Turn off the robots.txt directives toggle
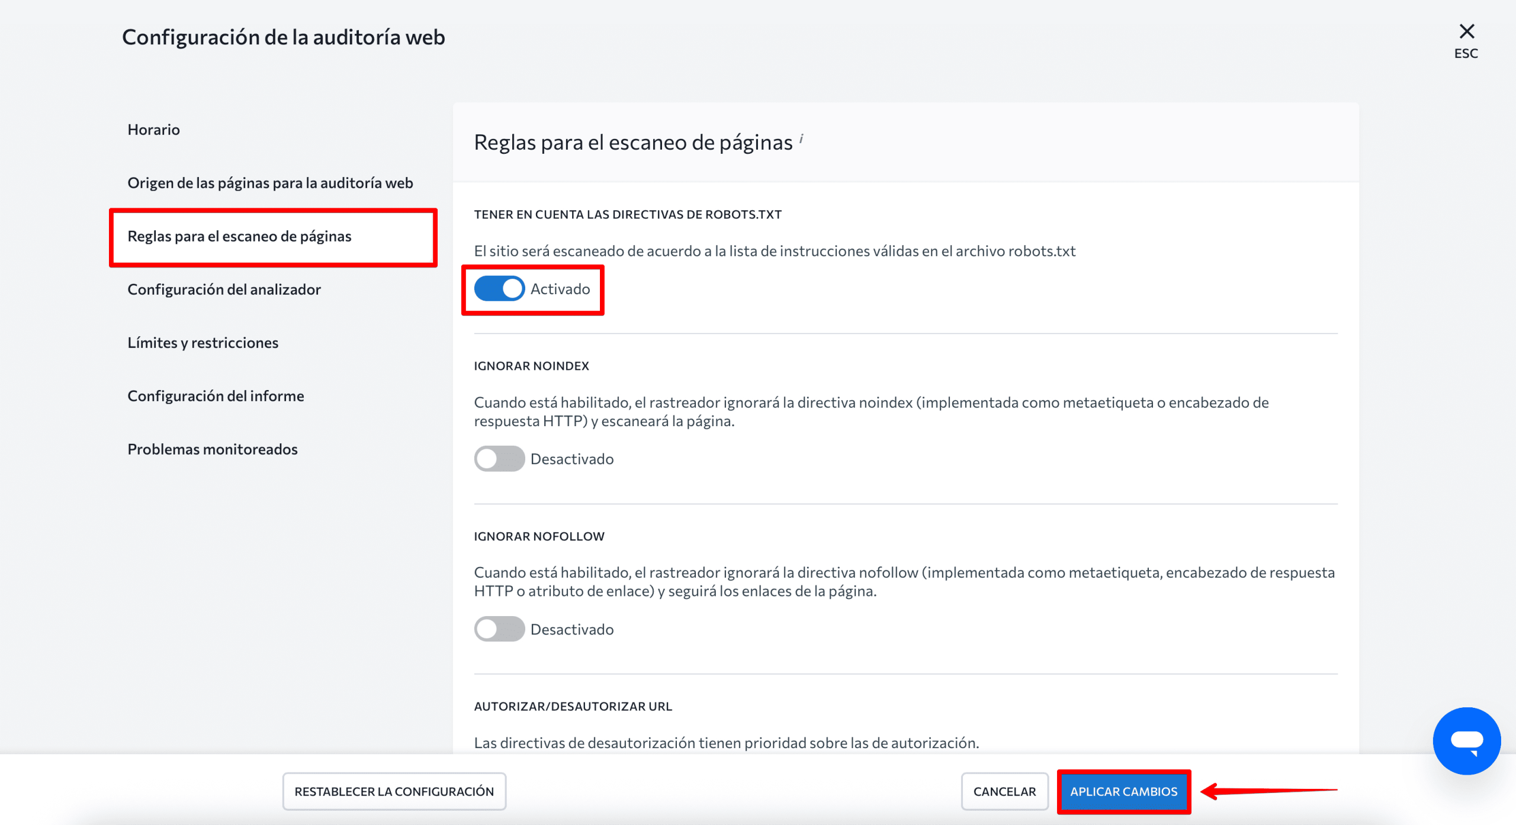 tap(499, 289)
